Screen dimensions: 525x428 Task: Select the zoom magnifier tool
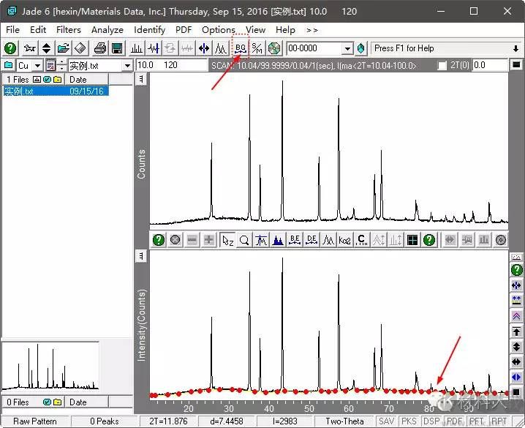point(244,240)
